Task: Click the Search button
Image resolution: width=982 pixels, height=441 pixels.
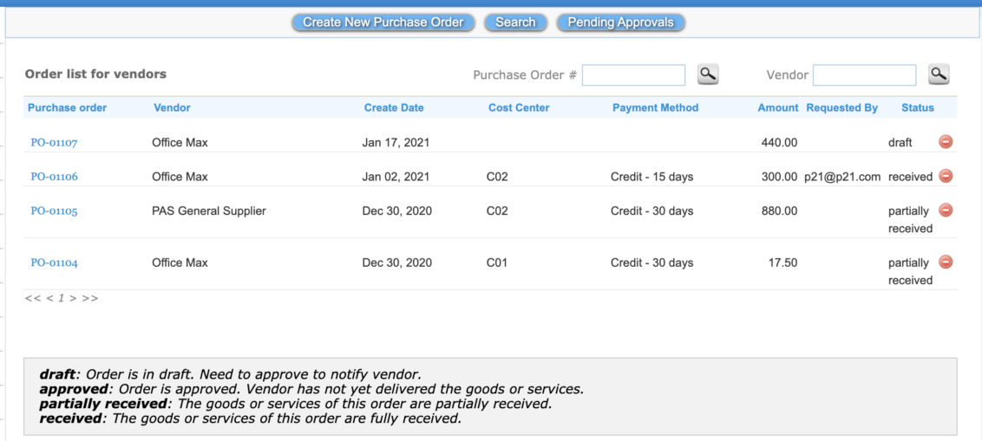Action: (x=515, y=23)
